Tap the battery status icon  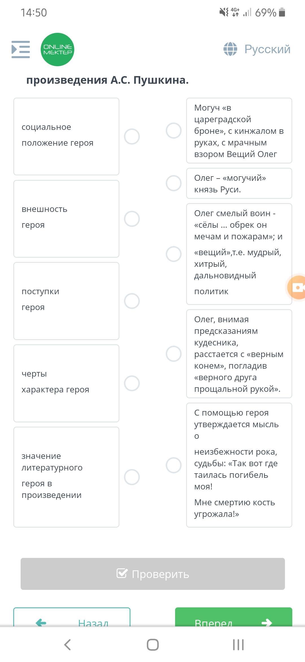[x=282, y=12]
